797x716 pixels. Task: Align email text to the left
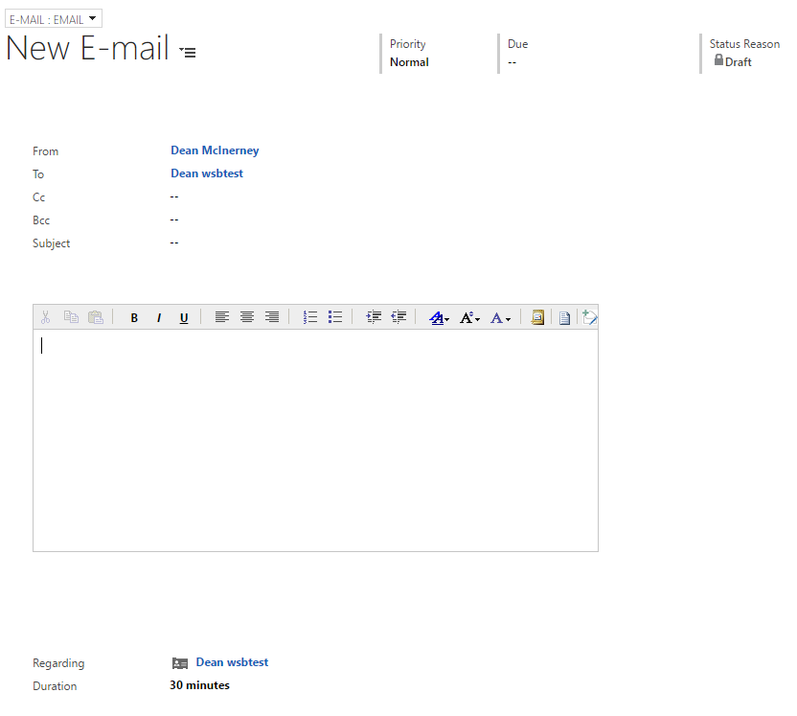tap(222, 317)
